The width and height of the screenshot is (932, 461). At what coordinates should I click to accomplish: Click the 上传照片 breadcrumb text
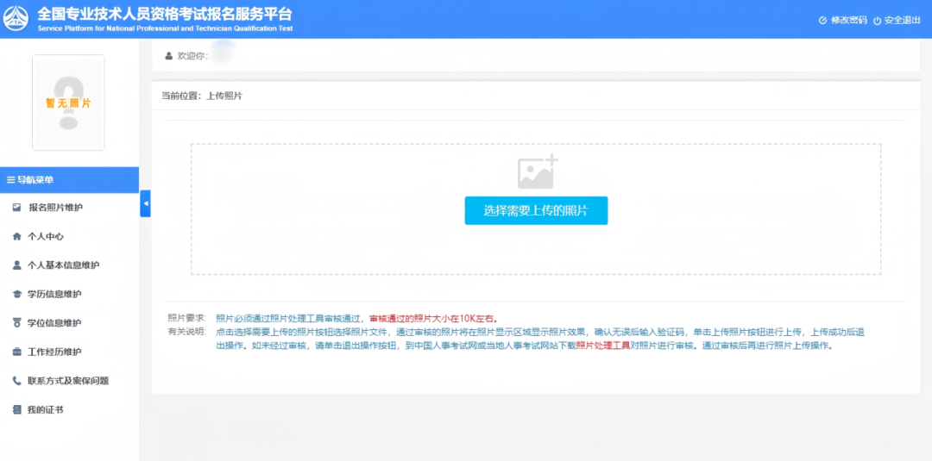coord(224,96)
